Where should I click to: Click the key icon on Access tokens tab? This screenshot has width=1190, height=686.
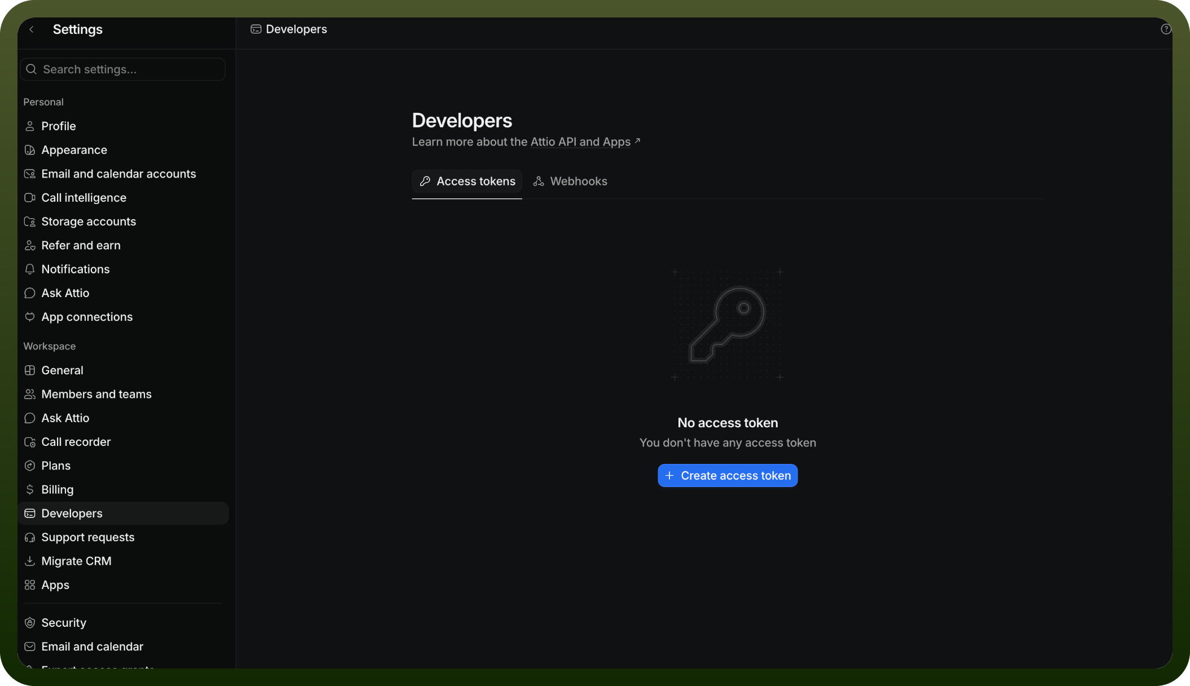(425, 181)
